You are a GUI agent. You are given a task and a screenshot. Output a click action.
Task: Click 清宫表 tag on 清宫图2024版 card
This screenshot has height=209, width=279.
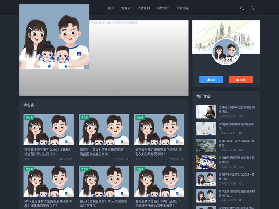(140, 169)
